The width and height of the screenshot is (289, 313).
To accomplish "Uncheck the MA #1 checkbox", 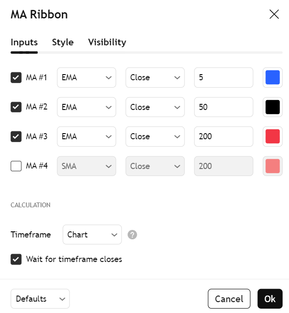I will click(x=16, y=77).
